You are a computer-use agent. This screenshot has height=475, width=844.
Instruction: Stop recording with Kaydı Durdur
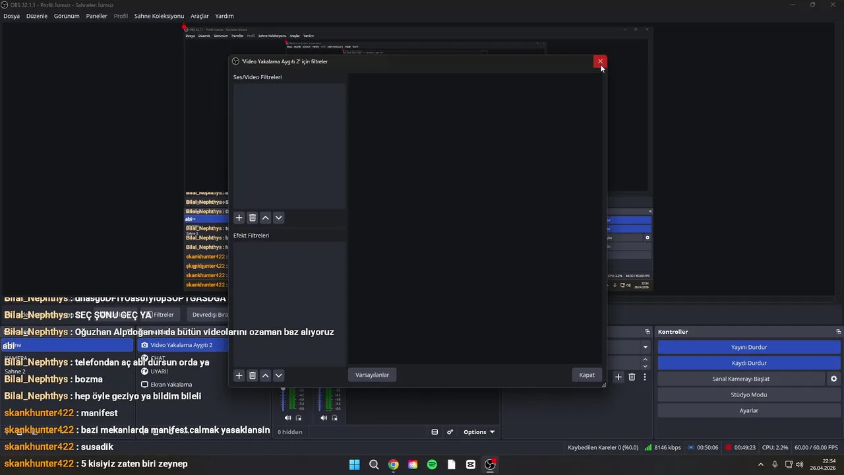coord(749,363)
